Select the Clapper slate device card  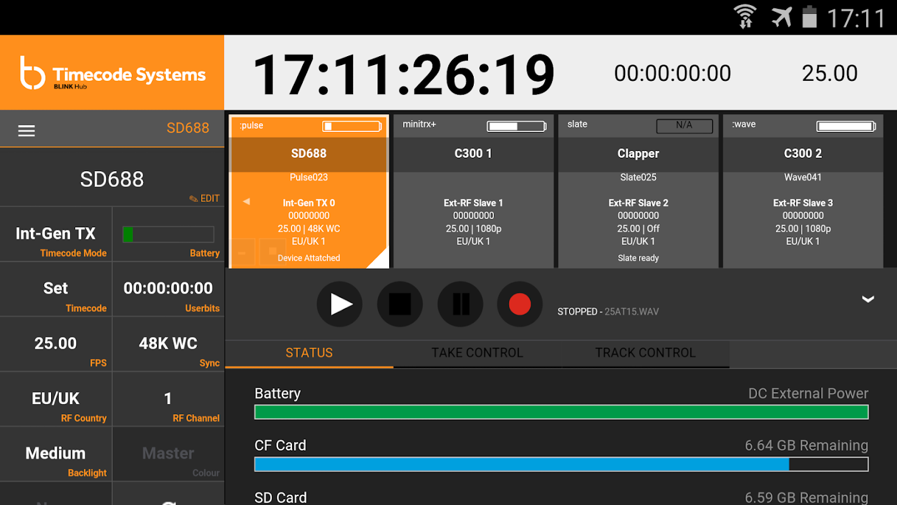click(x=638, y=191)
